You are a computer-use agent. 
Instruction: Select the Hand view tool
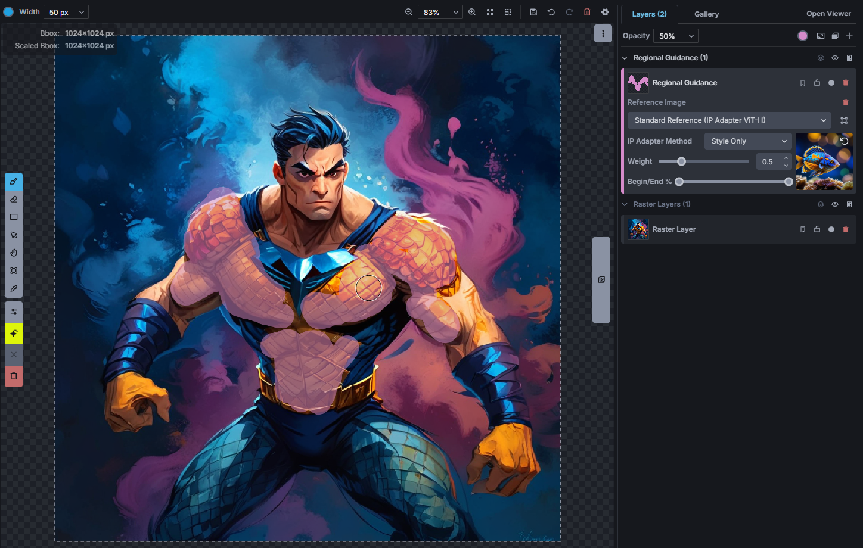coord(14,253)
